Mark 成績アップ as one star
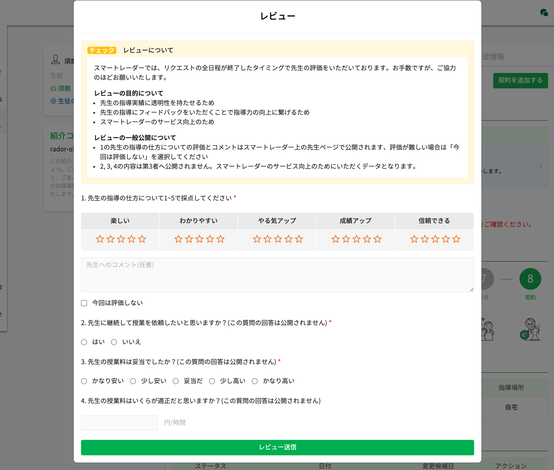 [x=335, y=239]
